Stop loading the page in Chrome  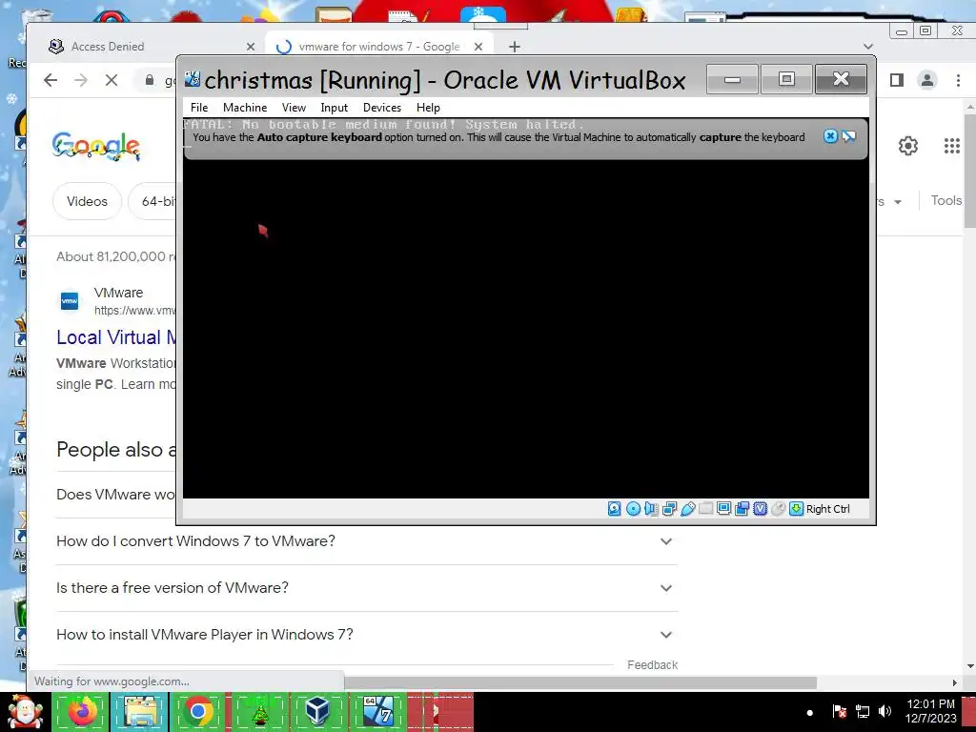point(112,80)
